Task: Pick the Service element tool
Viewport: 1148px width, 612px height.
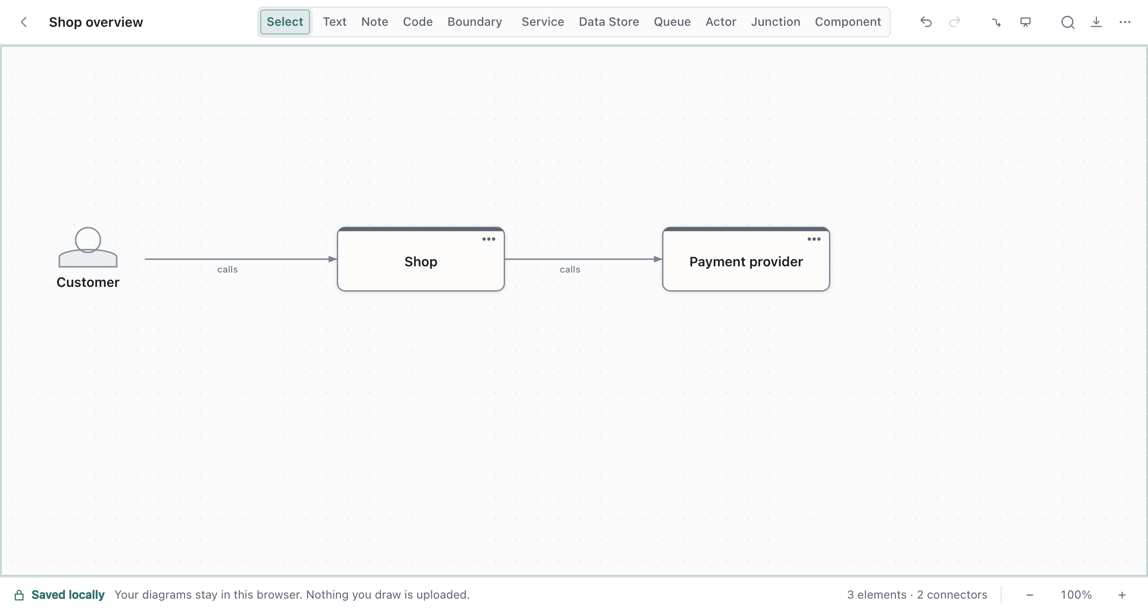Action: (x=542, y=22)
